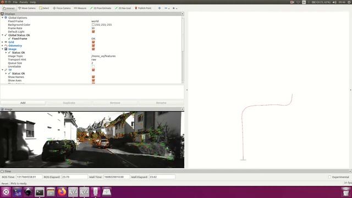Screen dimensions: 352x198
Task: Click the Wall Time field
Action: coord(117,177)
